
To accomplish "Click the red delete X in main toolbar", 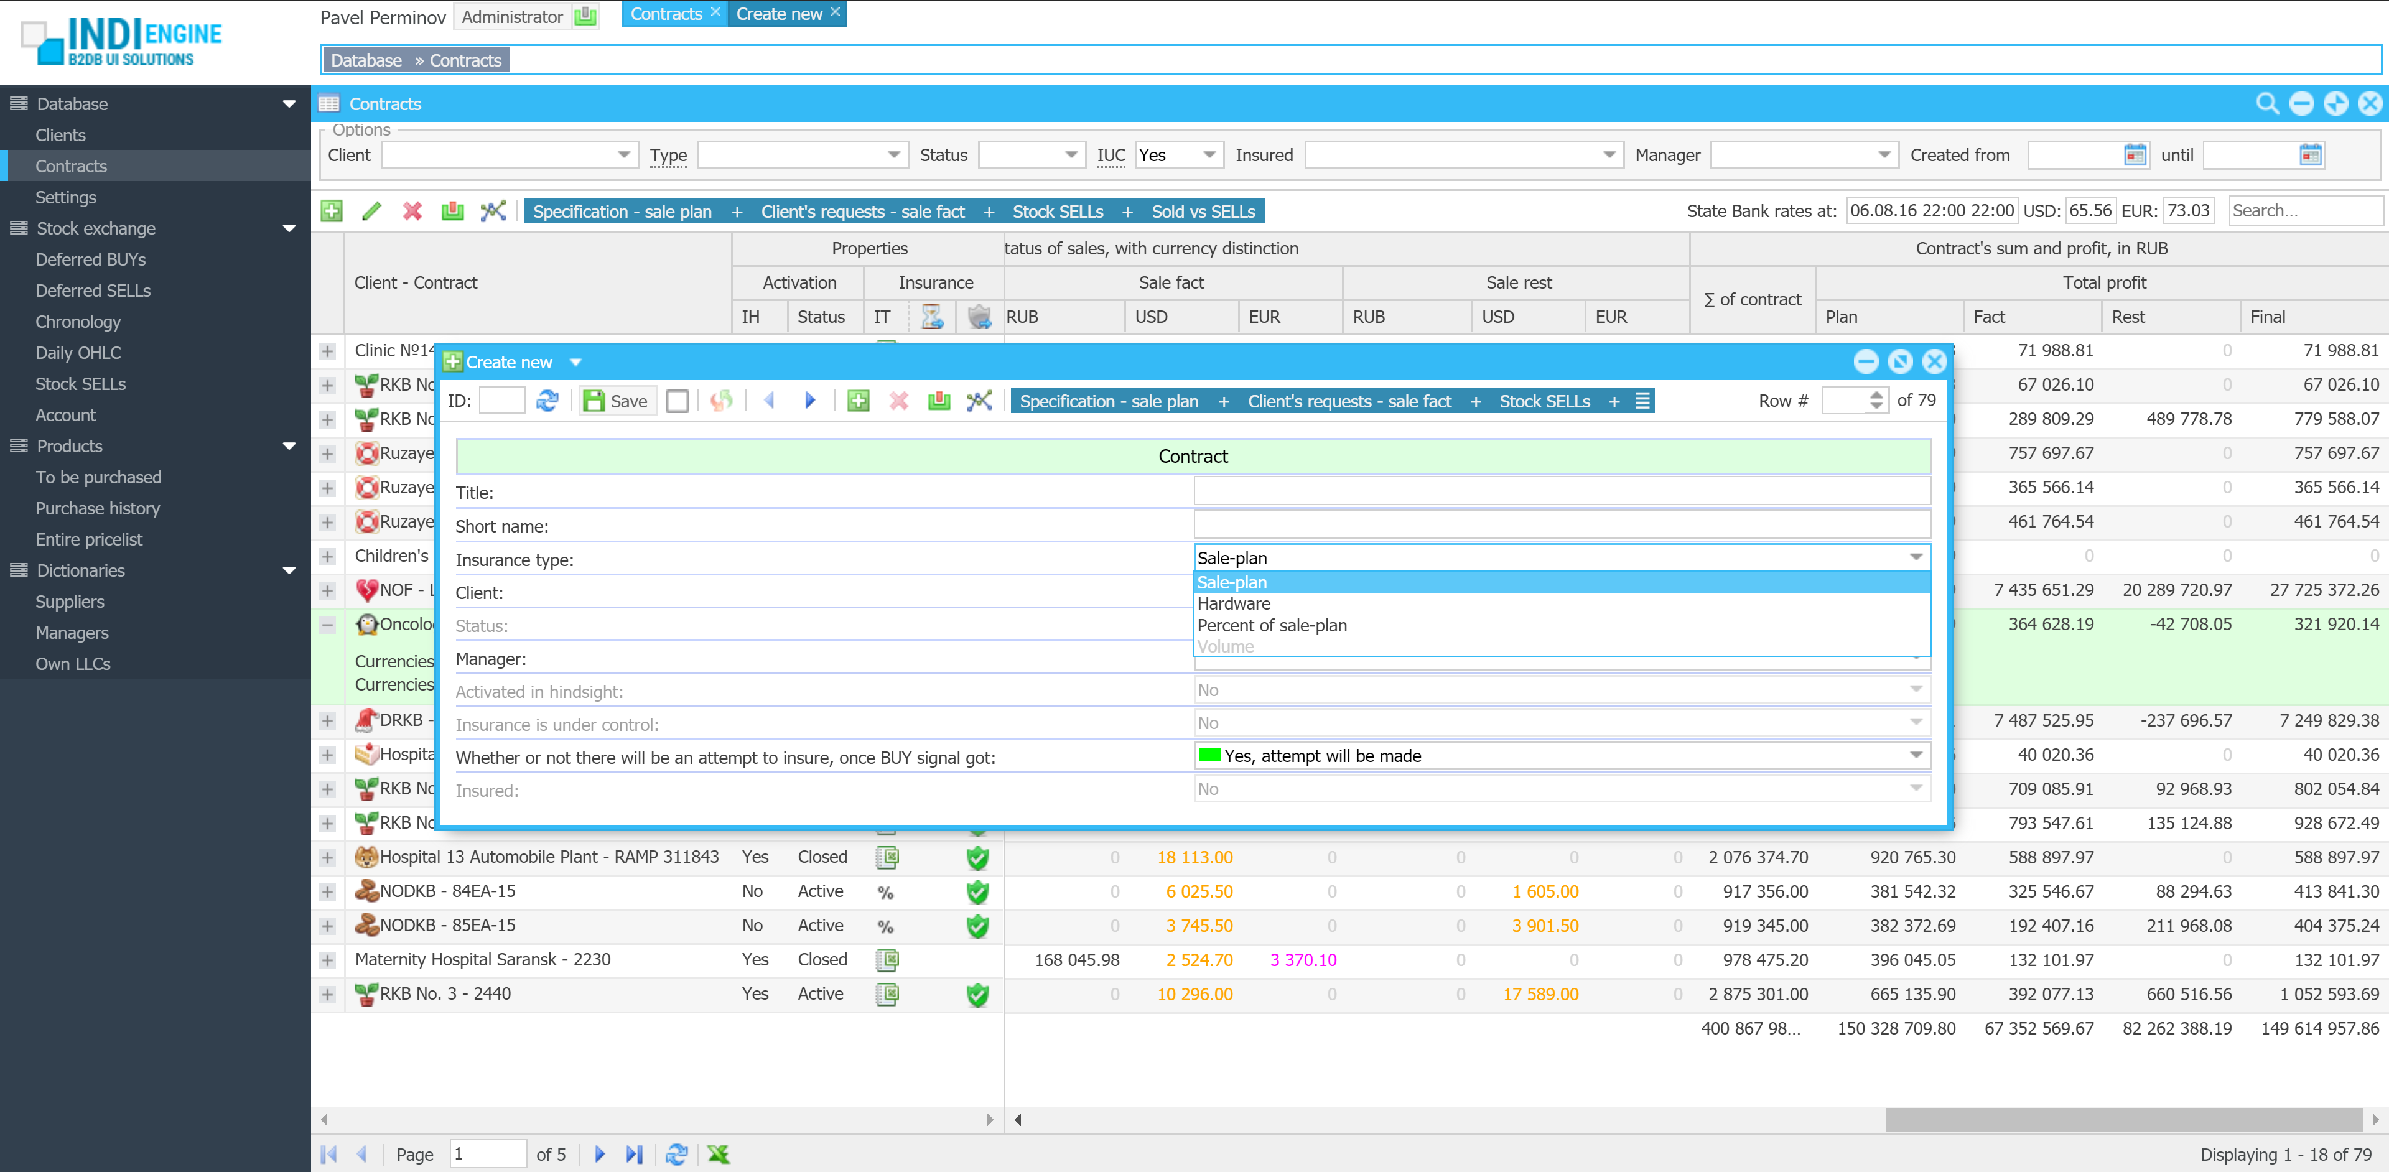I will 412,212.
